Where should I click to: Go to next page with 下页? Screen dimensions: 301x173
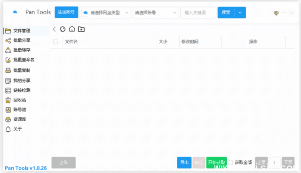288,163
